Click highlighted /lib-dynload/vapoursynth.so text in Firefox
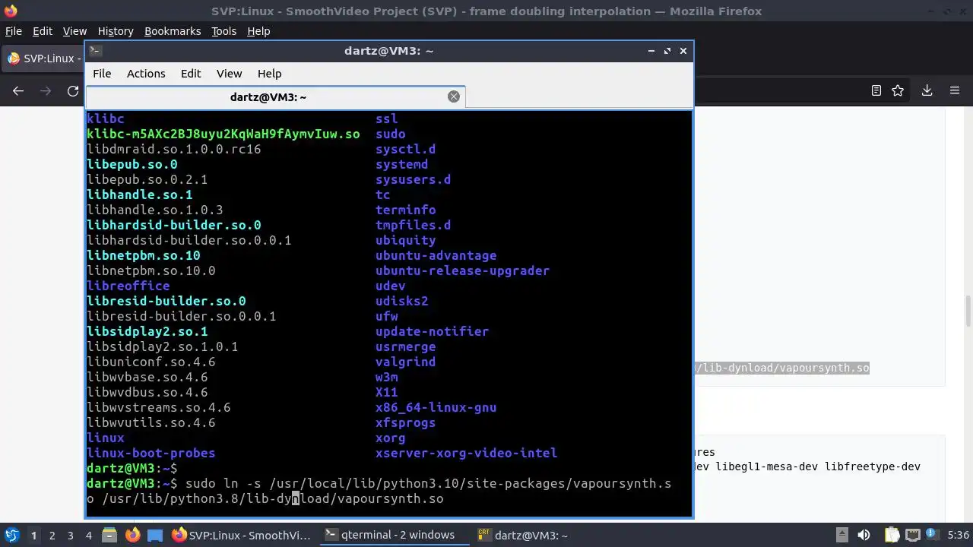The height and width of the screenshot is (547, 973). click(781, 368)
